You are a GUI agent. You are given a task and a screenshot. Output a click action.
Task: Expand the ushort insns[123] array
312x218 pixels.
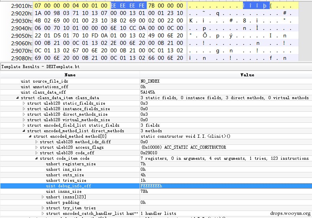43,197
